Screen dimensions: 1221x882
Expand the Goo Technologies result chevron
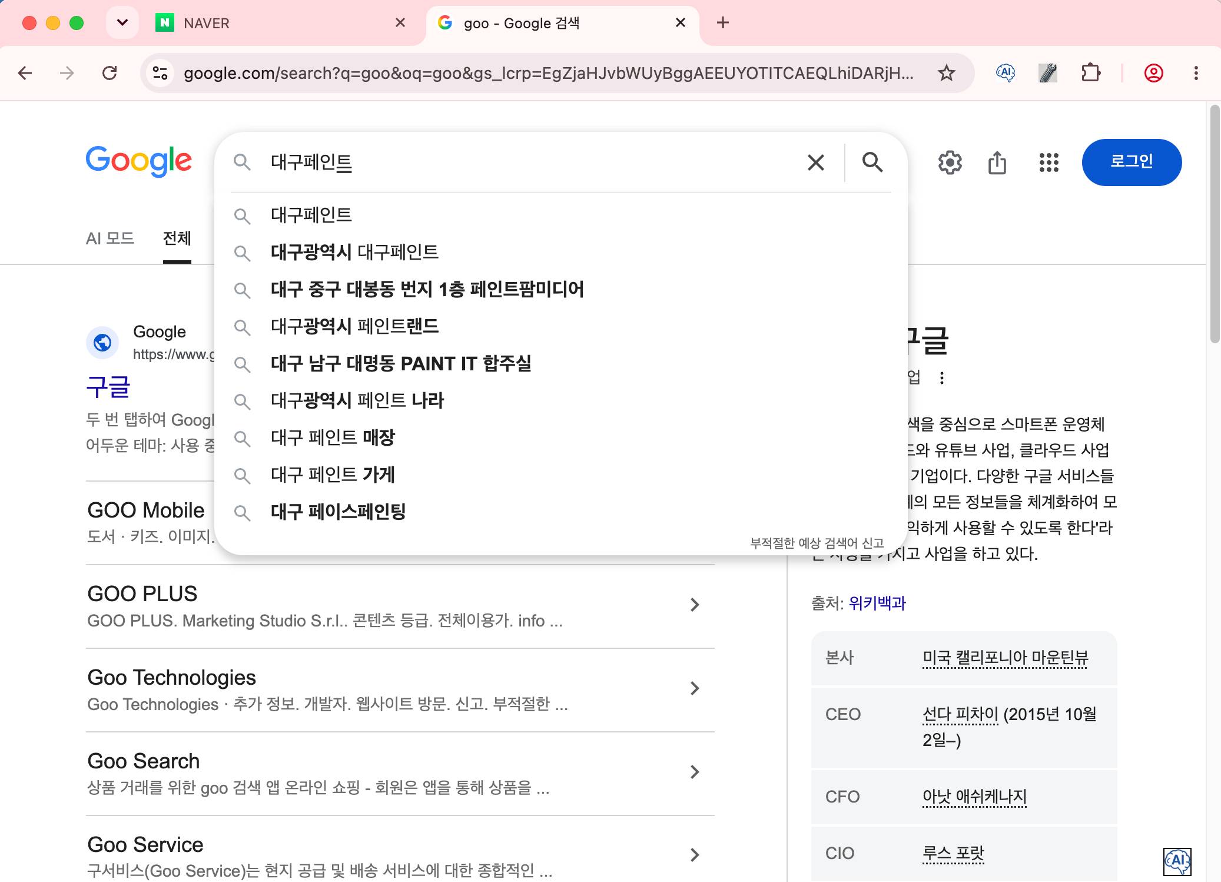coord(695,688)
